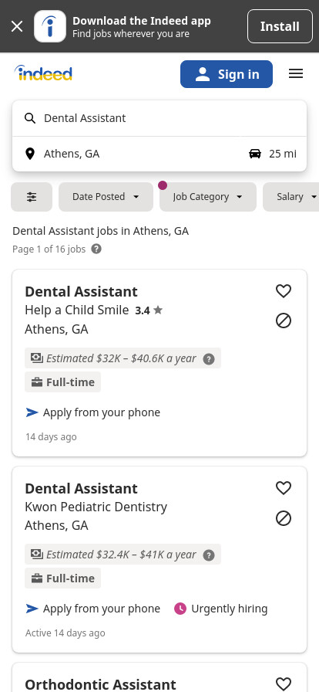Hide the Help a Child Smile job with the not-interested icon
The image size is (319, 692).
click(284, 321)
